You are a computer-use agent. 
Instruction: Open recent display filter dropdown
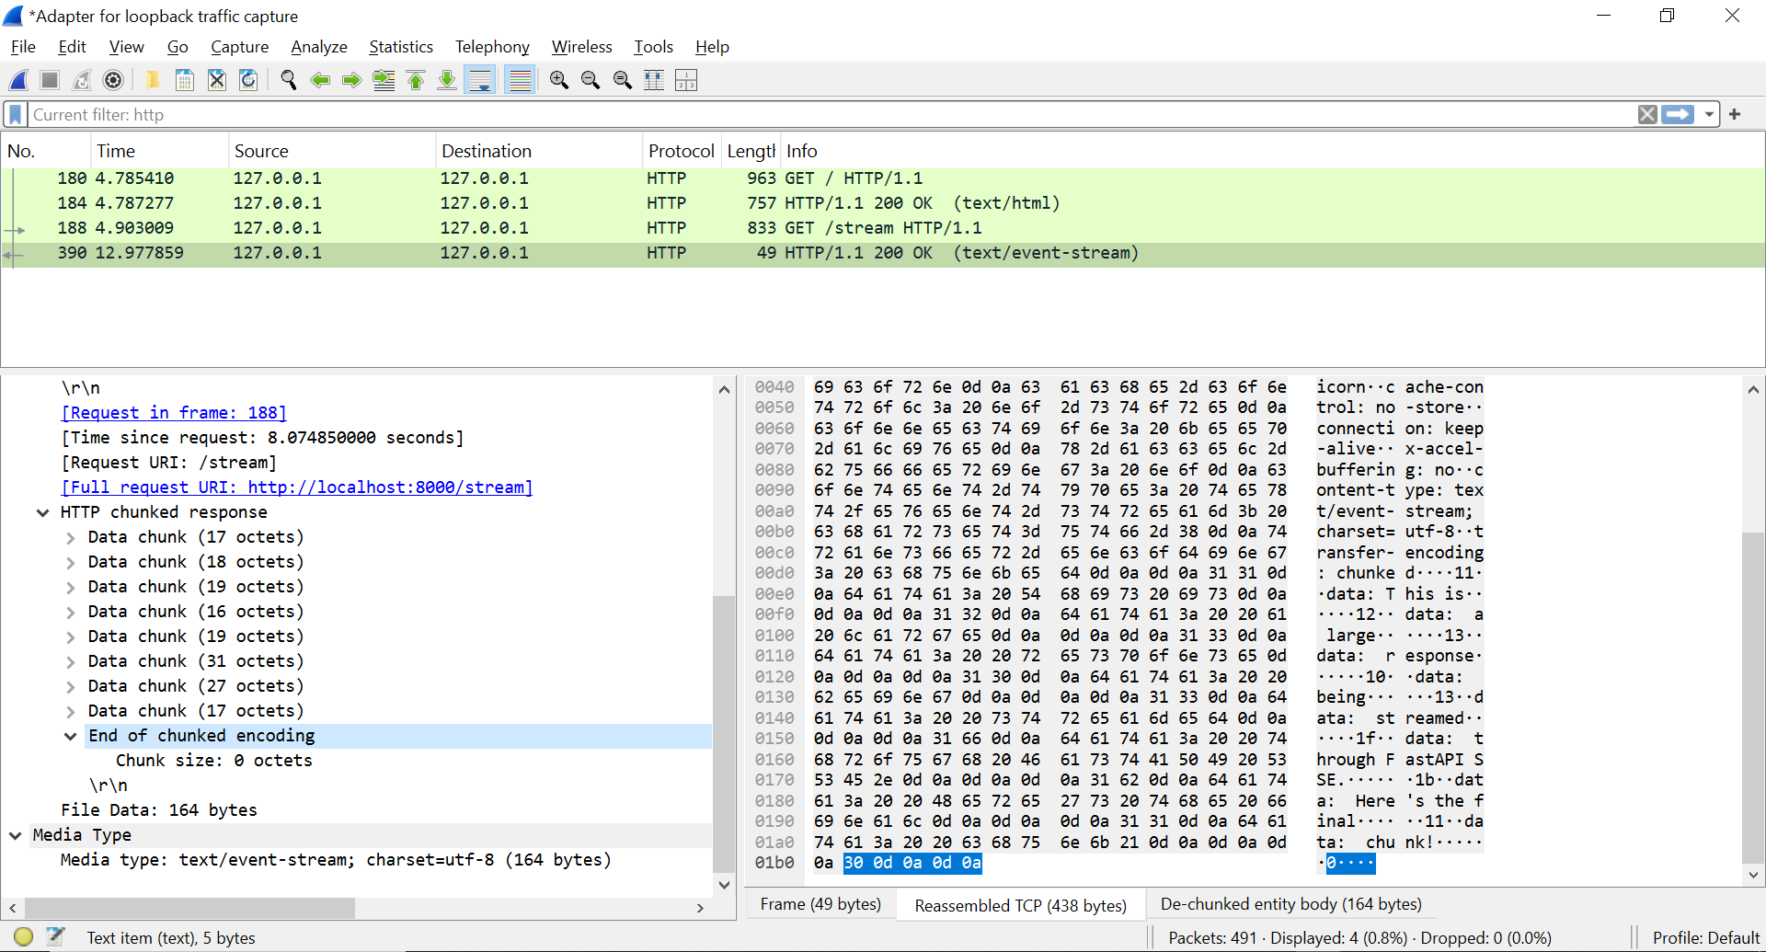click(x=1709, y=115)
